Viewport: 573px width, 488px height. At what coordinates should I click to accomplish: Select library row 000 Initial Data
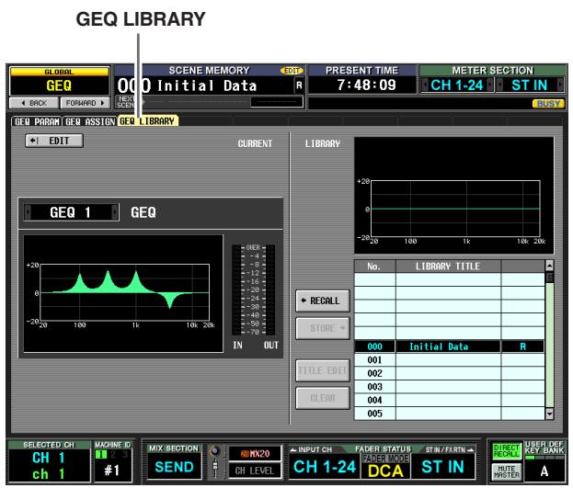tap(449, 346)
